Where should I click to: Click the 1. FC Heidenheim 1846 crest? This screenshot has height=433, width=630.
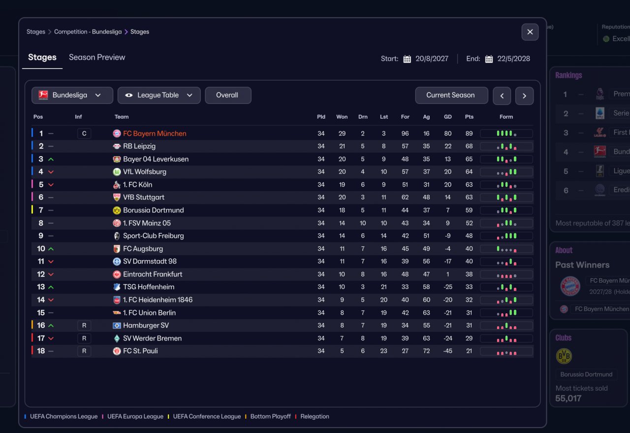(117, 300)
